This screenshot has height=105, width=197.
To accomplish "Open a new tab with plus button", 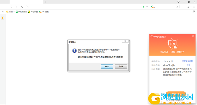I will [x=45, y=2].
